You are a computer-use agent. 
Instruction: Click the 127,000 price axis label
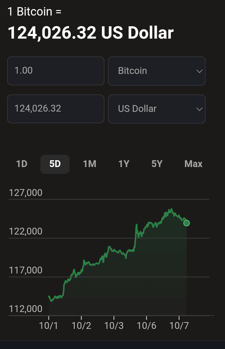pyautogui.click(x=26, y=193)
